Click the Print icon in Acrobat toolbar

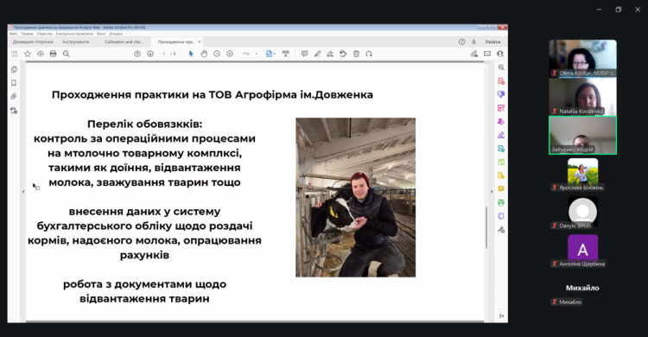[x=53, y=54]
